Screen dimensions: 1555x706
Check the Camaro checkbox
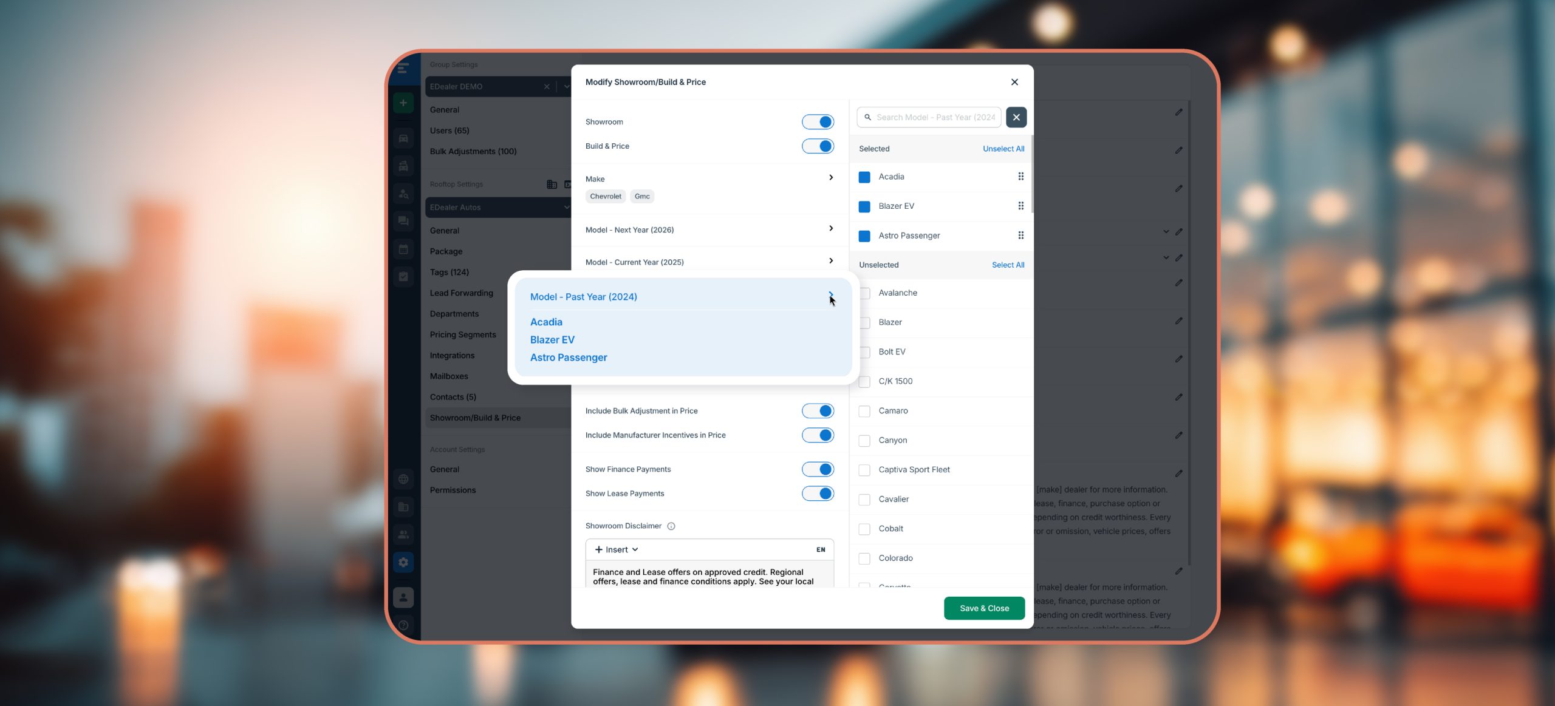[x=864, y=411]
